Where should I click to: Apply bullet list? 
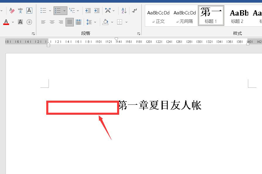point(43,11)
